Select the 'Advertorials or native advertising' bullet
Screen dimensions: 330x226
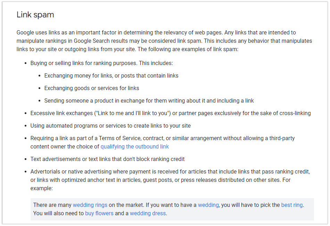pyautogui.click(x=170, y=171)
